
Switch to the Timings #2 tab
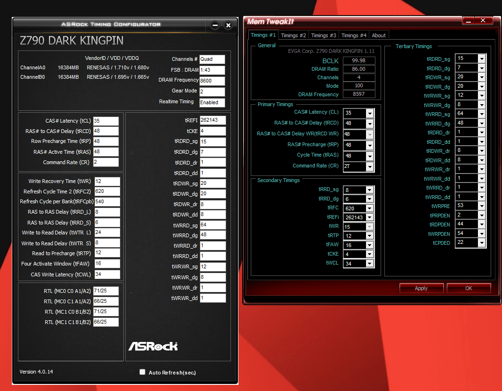(x=293, y=35)
